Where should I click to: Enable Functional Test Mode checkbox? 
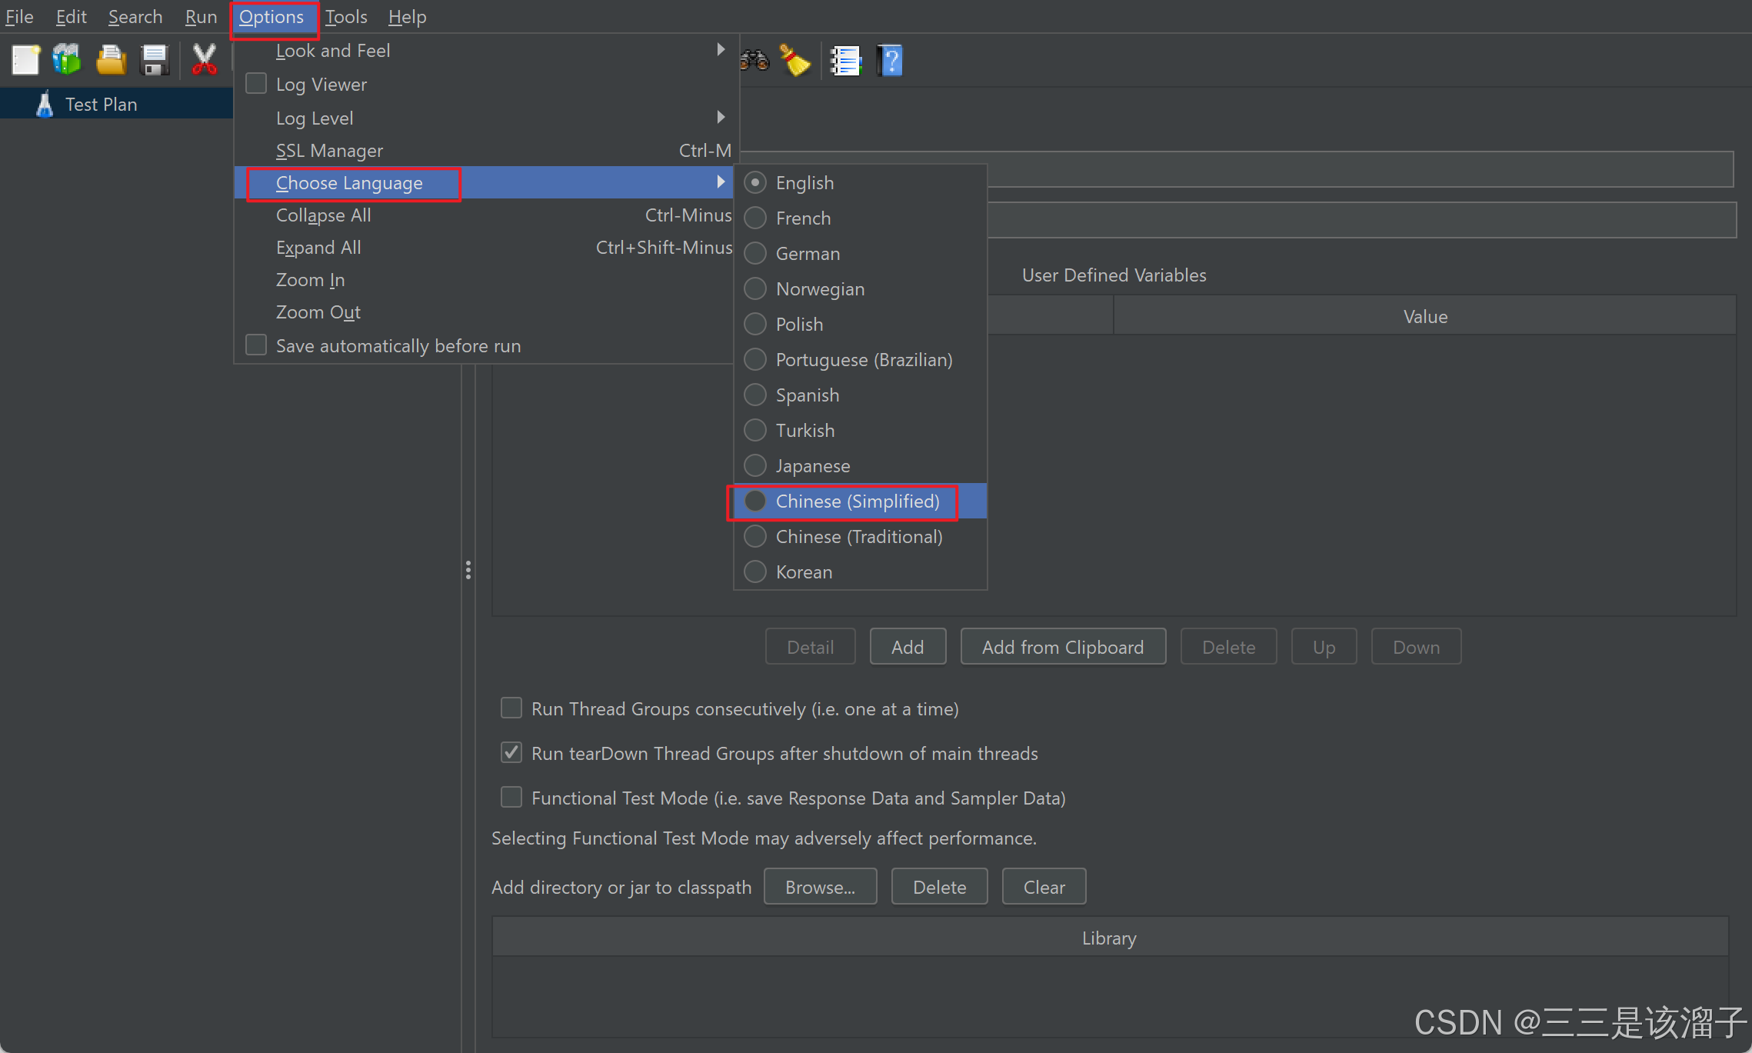(x=511, y=797)
